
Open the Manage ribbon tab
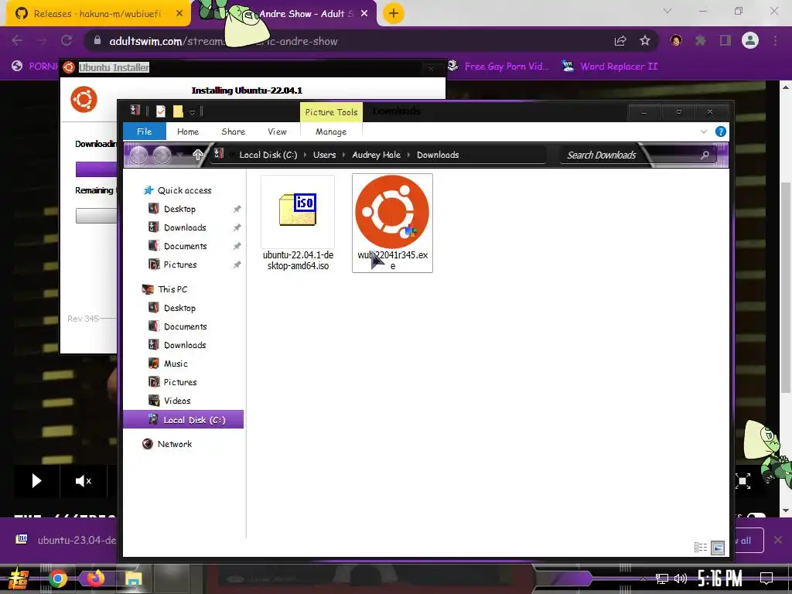coord(331,131)
